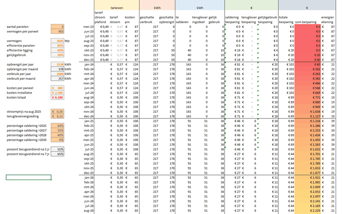Select the yellow 'tarieven' group header

point(117,5)
